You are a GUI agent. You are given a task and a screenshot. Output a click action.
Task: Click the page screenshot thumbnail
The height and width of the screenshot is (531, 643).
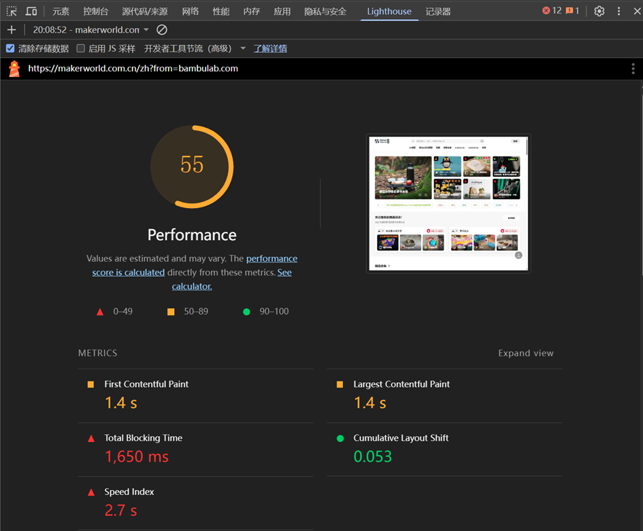point(448,203)
